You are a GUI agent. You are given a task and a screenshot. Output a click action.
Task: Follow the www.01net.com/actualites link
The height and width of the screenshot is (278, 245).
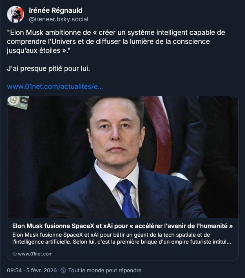(55, 86)
